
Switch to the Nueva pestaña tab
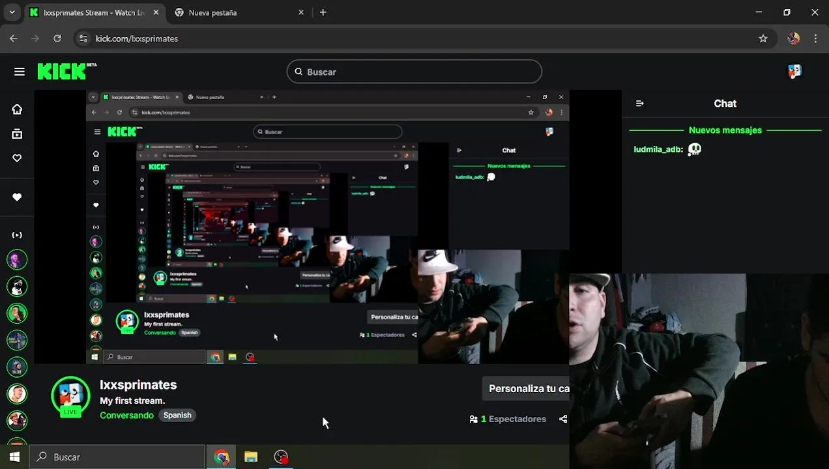click(238, 12)
